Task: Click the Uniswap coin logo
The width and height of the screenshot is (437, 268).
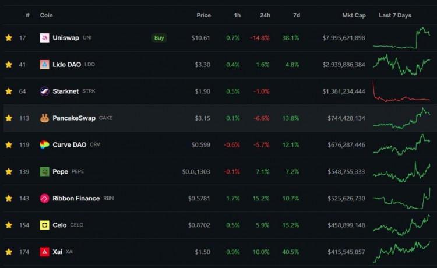Action: click(x=45, y=38)
